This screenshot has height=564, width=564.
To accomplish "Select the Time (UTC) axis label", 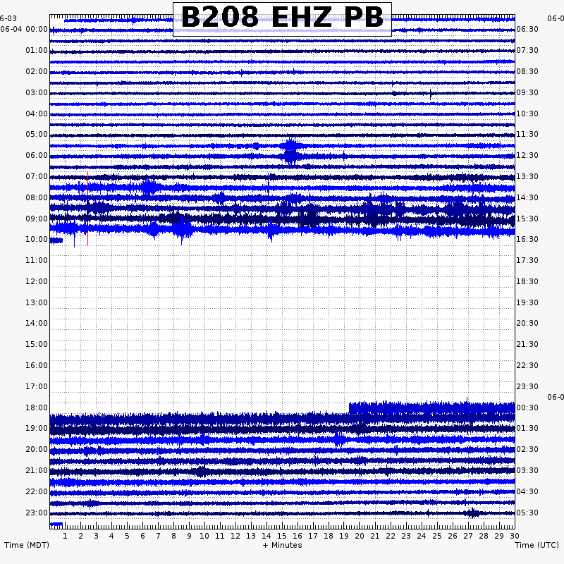I will pyautogui.click(x=537, y=545).
